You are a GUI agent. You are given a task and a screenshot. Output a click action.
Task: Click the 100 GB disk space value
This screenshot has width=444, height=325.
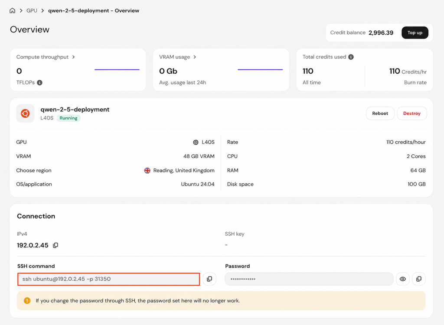tap(417, 184)
